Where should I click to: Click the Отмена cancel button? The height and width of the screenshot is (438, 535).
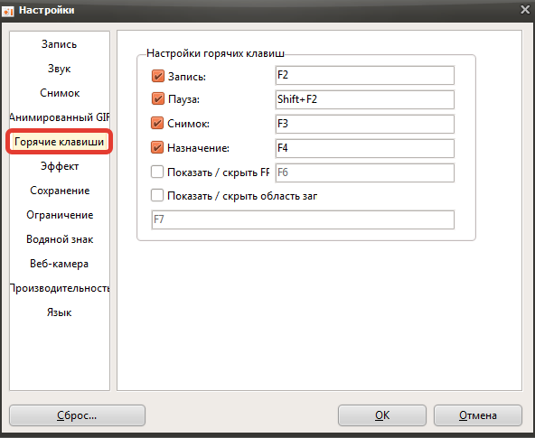pos(478,415)
